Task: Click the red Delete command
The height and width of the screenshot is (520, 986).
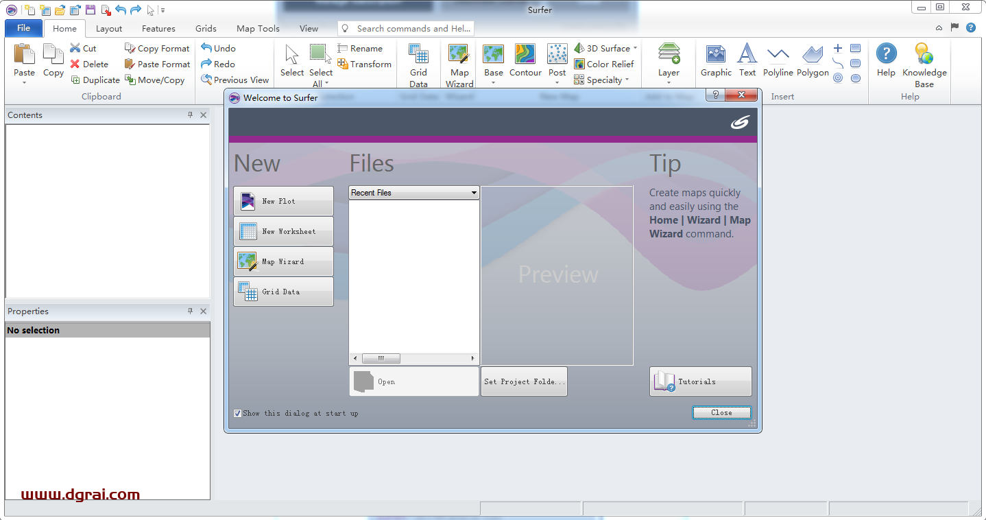Action: 89,64
